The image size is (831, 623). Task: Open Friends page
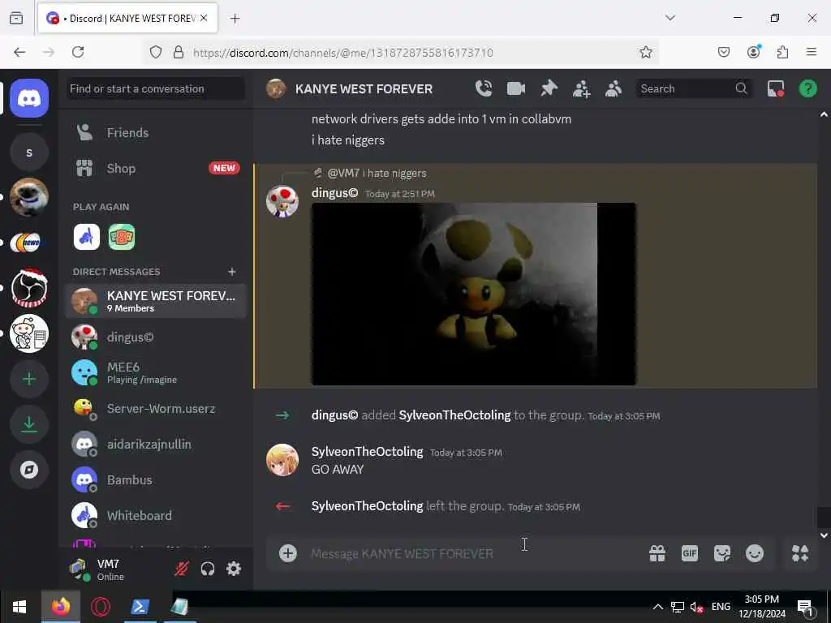[155, 132]
